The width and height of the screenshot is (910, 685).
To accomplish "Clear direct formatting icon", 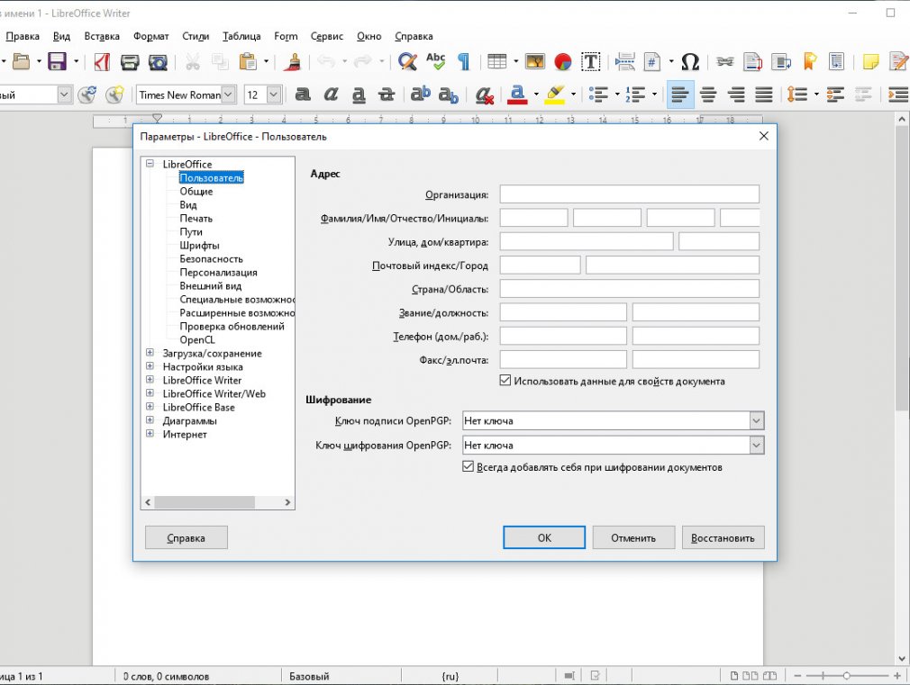I will 484,95.
